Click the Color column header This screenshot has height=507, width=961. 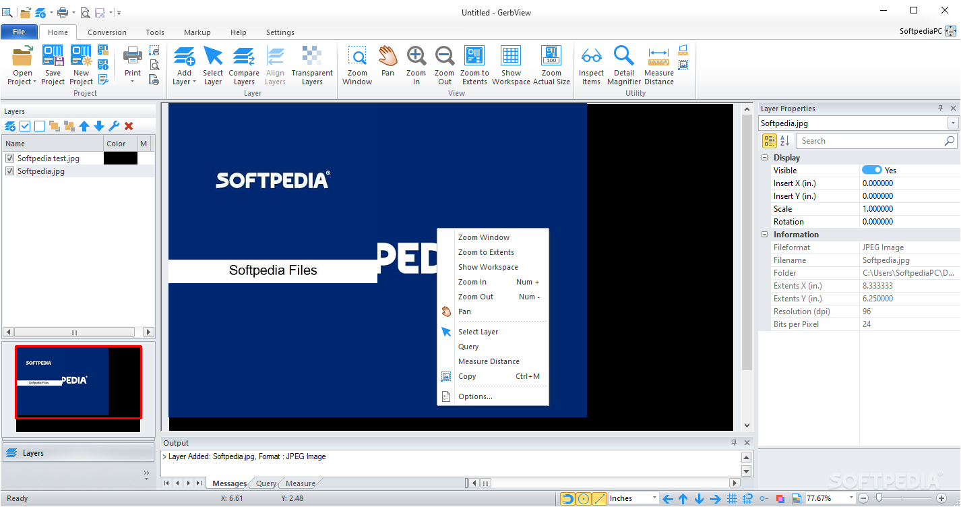[120, 143]
